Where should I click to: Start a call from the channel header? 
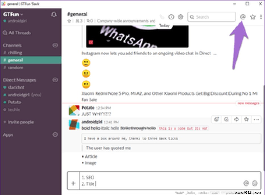[162, 17]
